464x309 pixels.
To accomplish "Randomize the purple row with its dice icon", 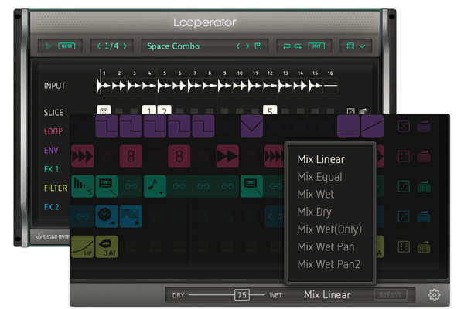I will pos(404,126).
